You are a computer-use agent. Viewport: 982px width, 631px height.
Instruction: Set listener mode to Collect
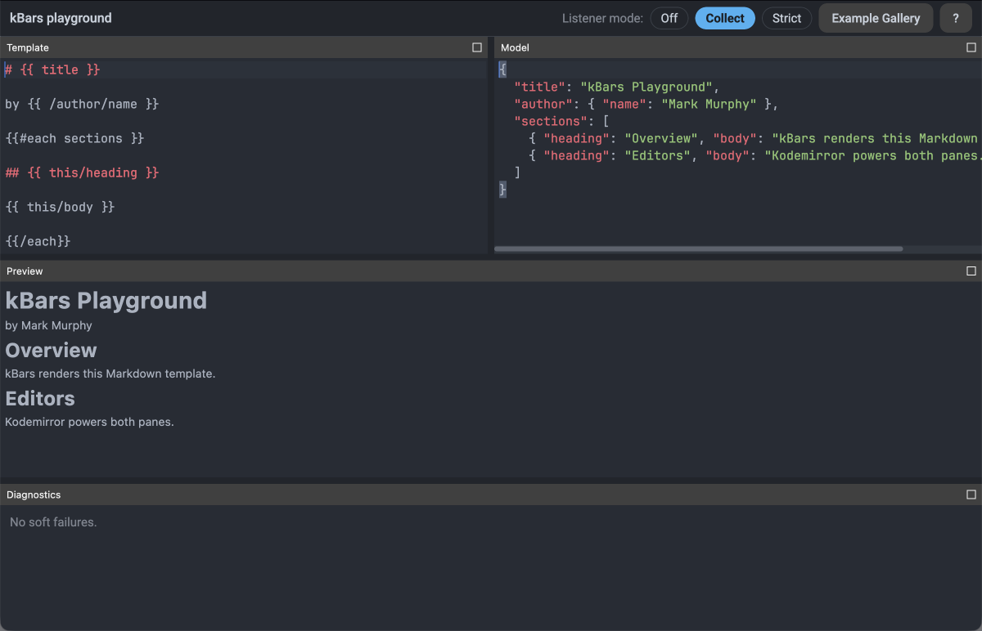point(725,18)
